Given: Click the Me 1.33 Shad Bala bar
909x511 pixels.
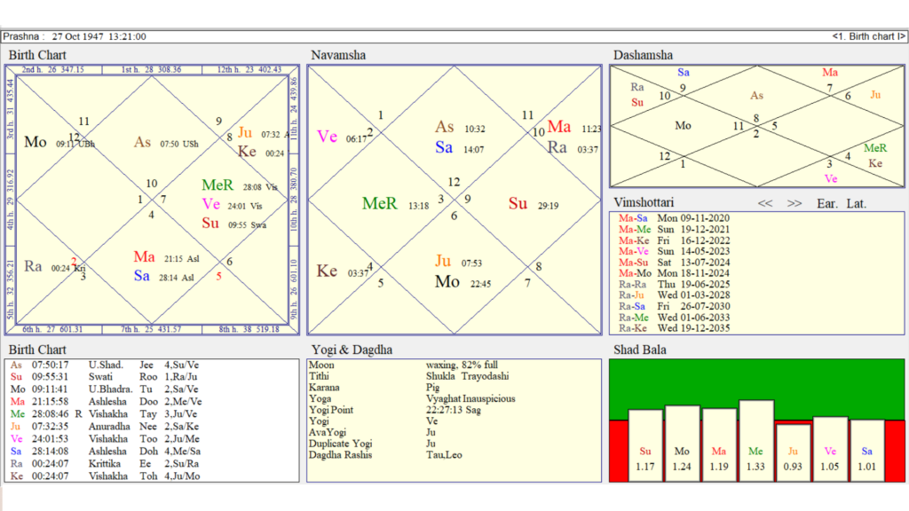Looking at the screenshot, I should point(756,440).
